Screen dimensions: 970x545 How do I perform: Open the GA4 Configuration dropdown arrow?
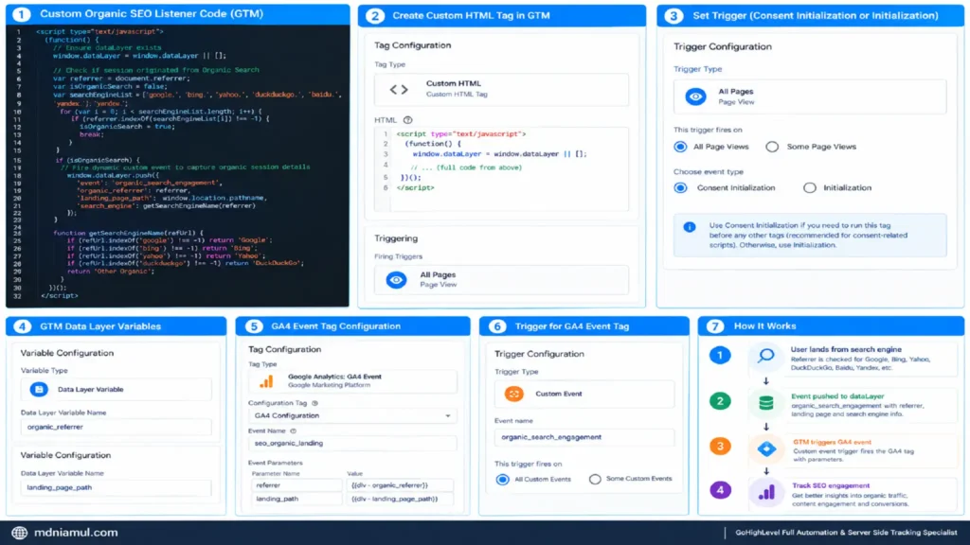pos(448,416)
